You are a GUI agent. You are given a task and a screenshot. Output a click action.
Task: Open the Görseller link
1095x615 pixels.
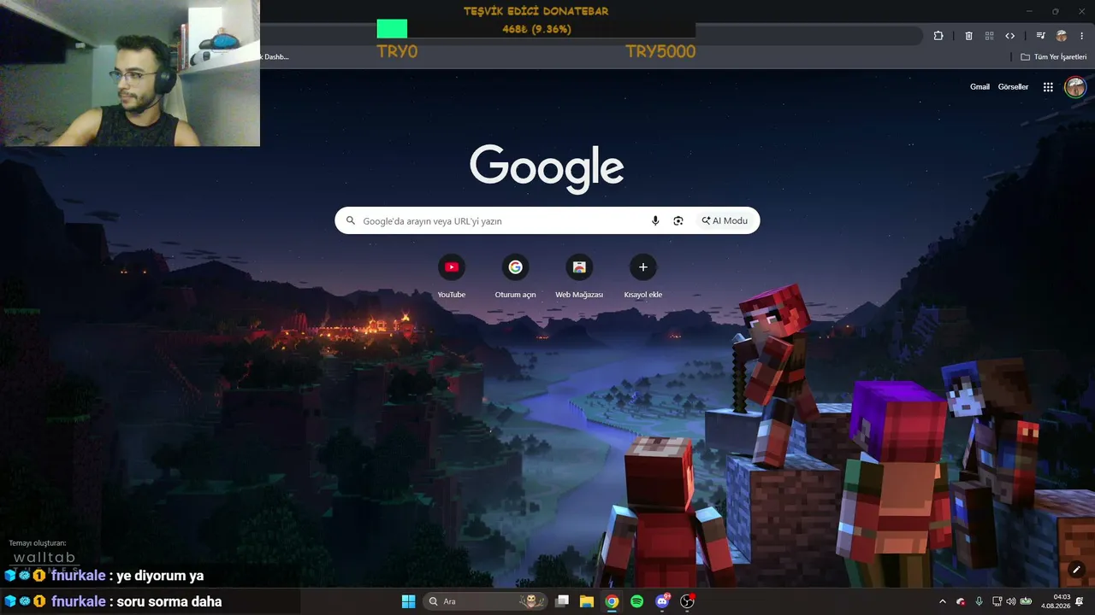pos(1013,87)
